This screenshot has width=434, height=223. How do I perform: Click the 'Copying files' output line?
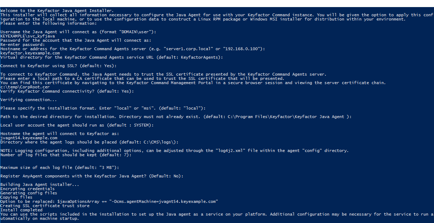pos(17,197)
